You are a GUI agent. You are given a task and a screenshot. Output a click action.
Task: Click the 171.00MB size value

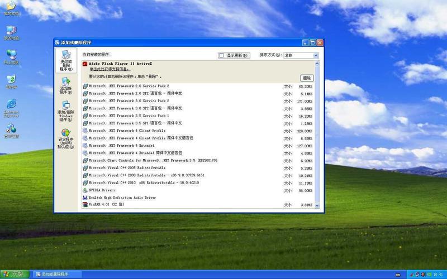tap(305, 102)
